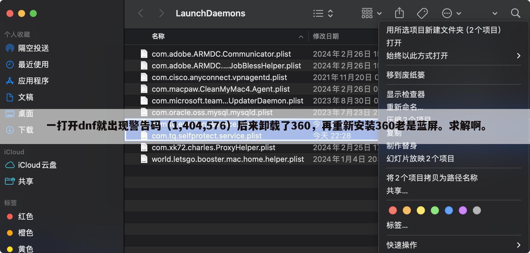Screen dimensions: 530x253
Task: Apply red color tag in context menu
Action: pos(393,210)
